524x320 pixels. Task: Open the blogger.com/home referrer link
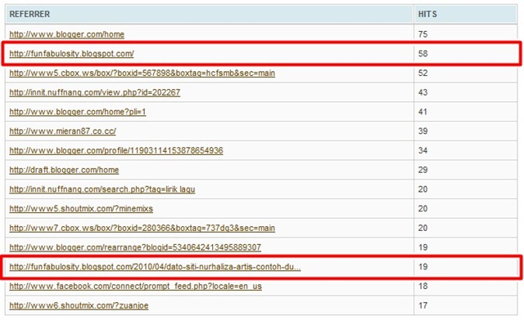click(x=67, y=34)
